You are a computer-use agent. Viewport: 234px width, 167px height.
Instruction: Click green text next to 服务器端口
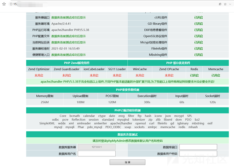(68, 18)
